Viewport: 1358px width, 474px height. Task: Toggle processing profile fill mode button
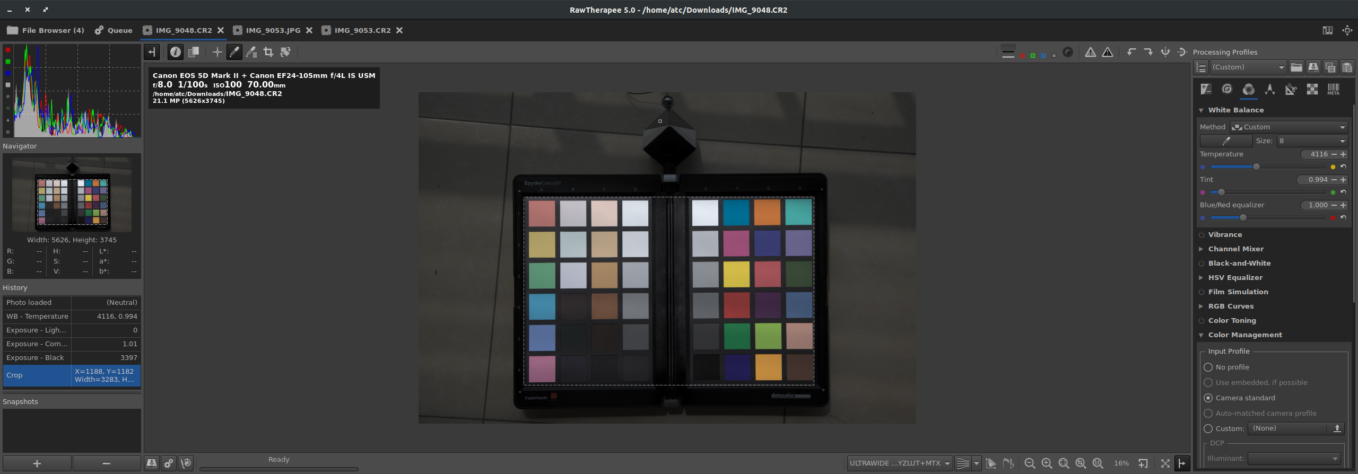pyautogui.click(x=1202, y=67)
